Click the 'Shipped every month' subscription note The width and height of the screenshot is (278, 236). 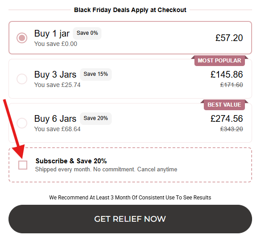click(106, 170)
